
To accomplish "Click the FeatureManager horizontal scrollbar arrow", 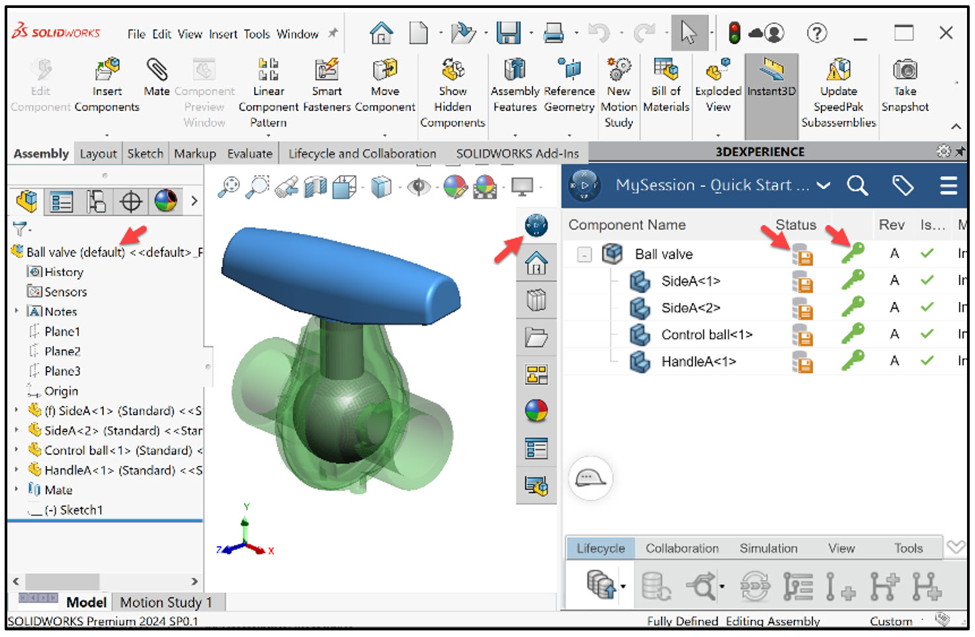I will pyautogui.click(x=195, y=581).
